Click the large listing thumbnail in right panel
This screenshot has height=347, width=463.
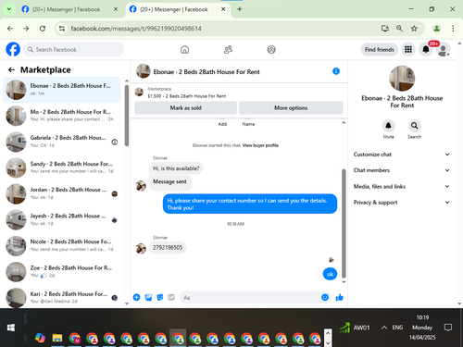click(x=402, y=78)
